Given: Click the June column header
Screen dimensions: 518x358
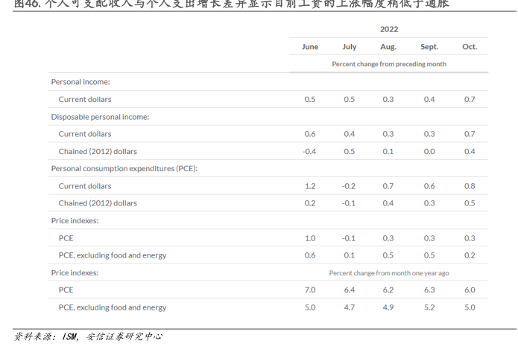Looking at the screenshot, I should click(x=310, y=47).
